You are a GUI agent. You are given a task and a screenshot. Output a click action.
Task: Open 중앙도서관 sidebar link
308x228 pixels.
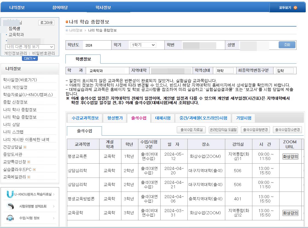pyautogui.click(x=13, y=154)
